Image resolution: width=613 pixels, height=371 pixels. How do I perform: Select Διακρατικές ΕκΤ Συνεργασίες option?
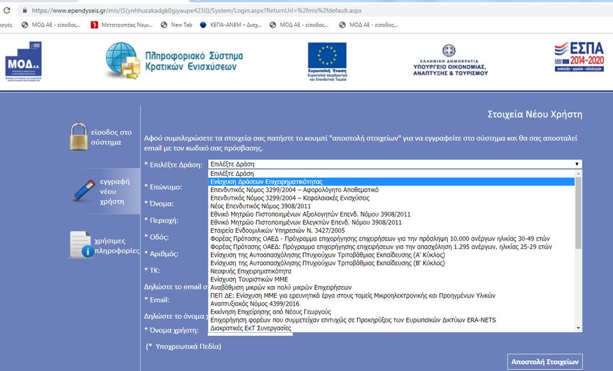click(392, 328)
